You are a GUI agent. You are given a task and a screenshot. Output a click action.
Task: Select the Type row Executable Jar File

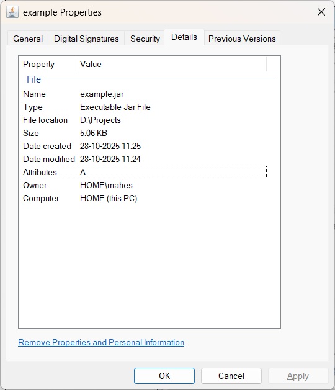[x=144, y=107]
